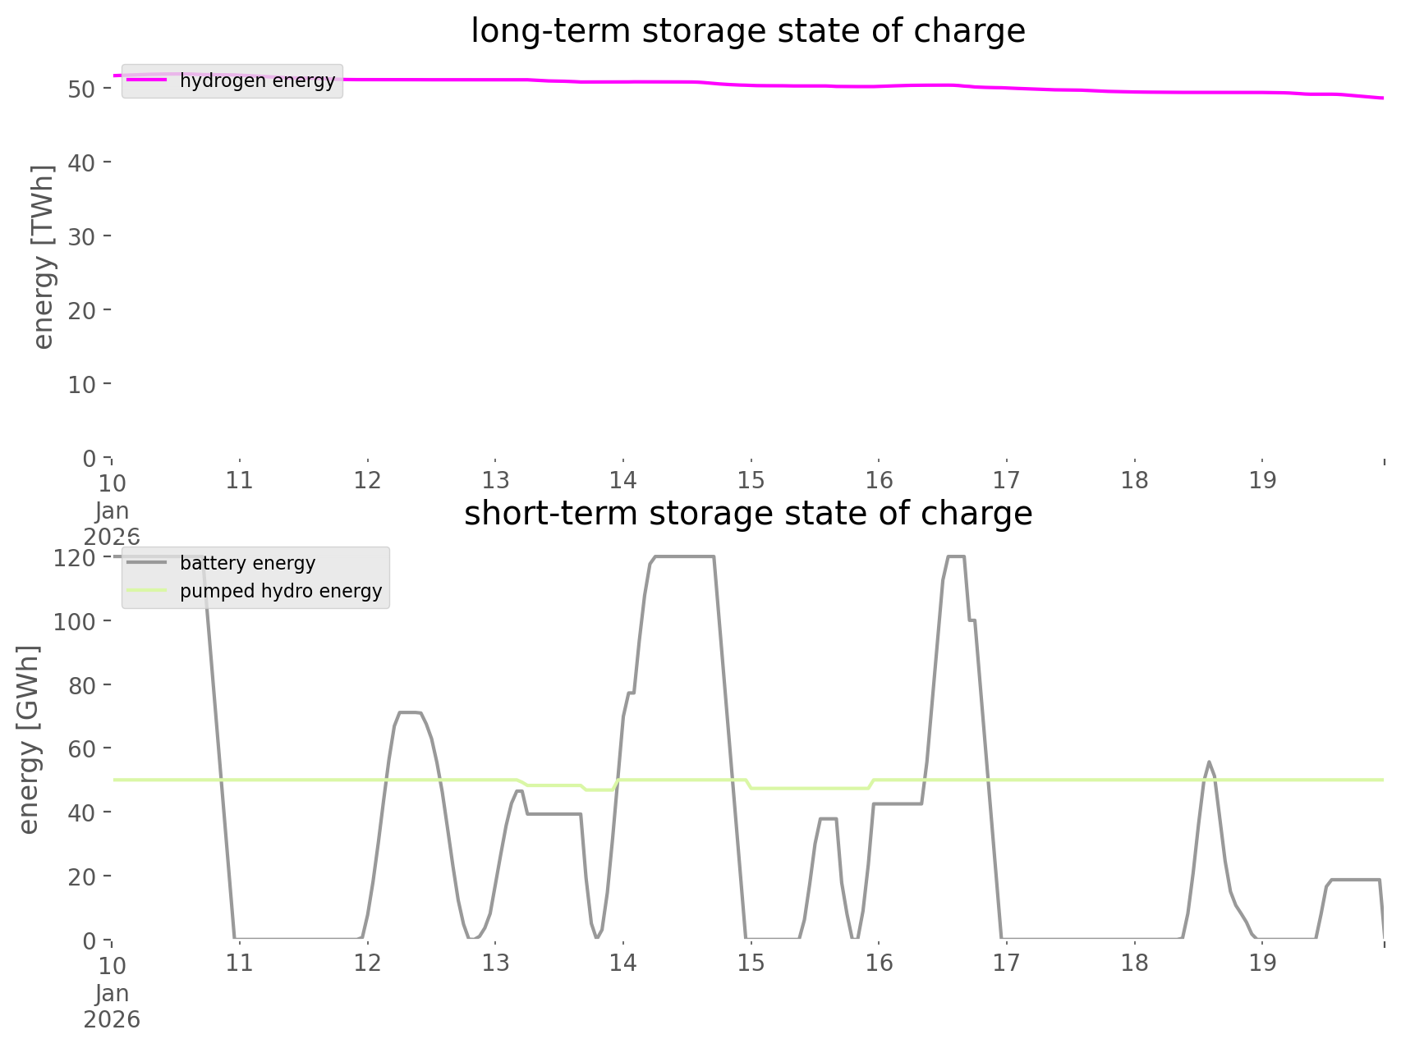The height and width of the screenshot is (1048, 1401).
Task: Click the magenta hydrogen energy legend line
Action: tap(147, 80)
